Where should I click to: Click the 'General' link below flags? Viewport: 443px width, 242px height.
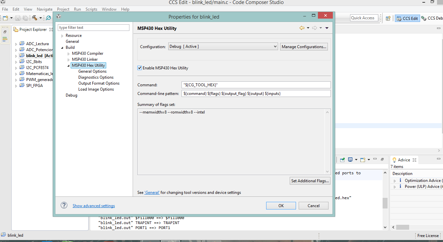[x=152, y=193]
